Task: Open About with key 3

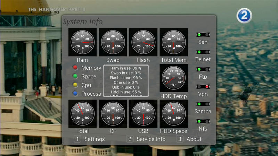Action: pos(180,139)
